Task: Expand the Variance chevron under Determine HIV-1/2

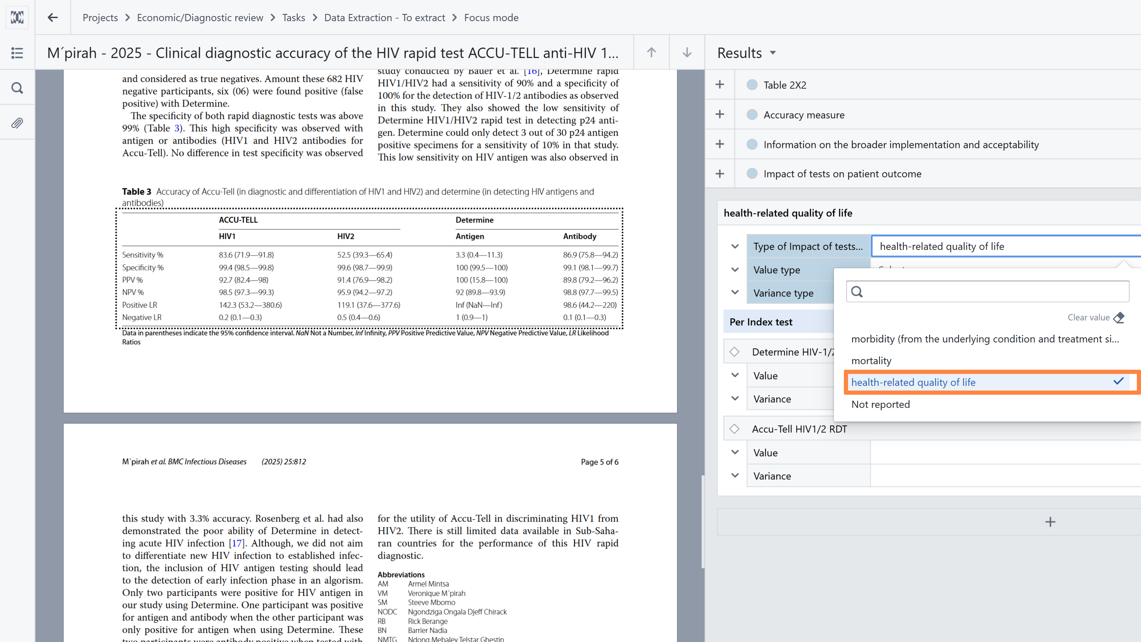Action: [x=735, y=398]
